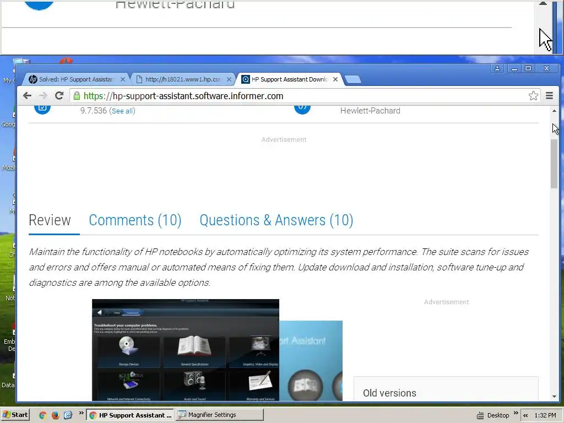This screenshot has width=564, height=423.
Task: Go back with Chrome's back arrow
Action: (27, 96)
